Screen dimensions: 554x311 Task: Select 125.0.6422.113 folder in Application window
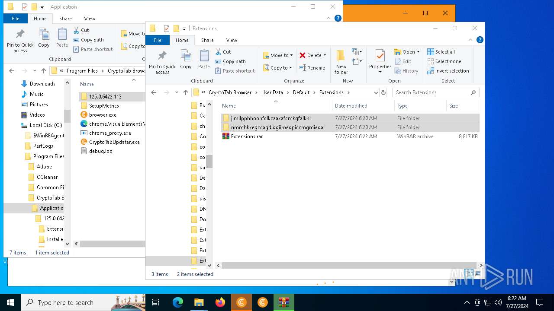(x=105, y=97)
